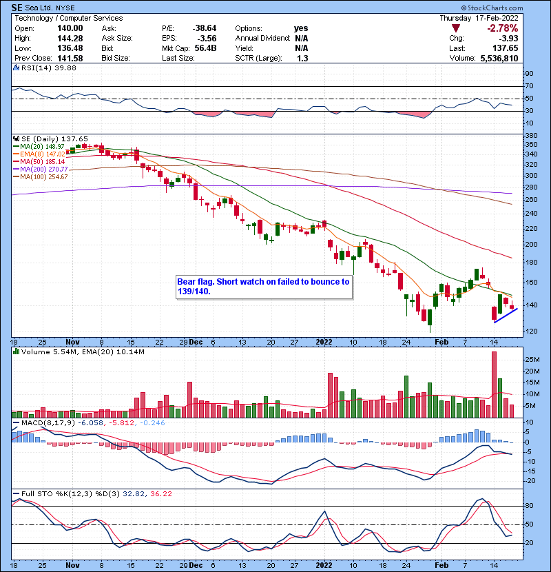
Task: Click the Mkt Cap value "56.4B"
Action: (x=205, y=48)
